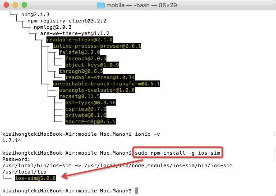
Task: Click the 'foreach@2.0.5' entry
Action: click(86, 58)
